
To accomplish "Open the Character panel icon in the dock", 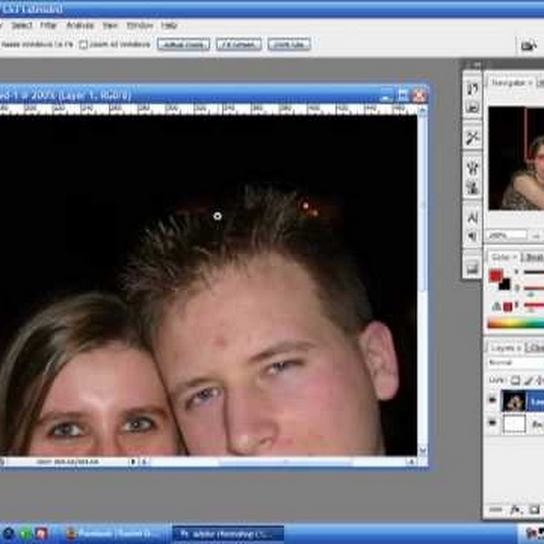I will coord(472,216).
